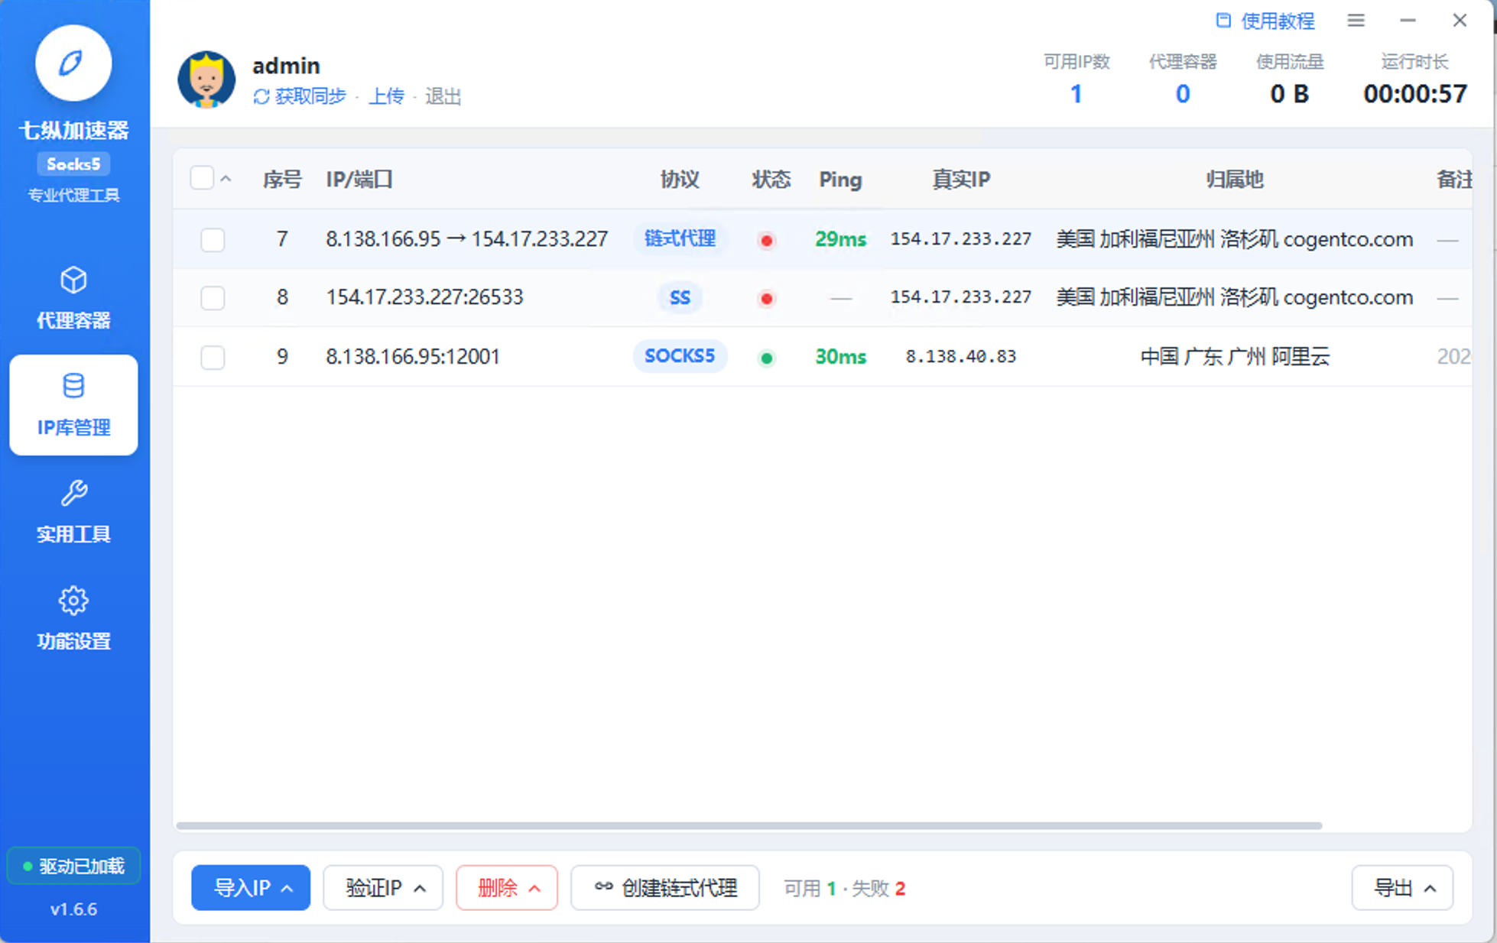Open the hamburger menu icon
The image size is (1497, 943).
(x=1356, y=21)
